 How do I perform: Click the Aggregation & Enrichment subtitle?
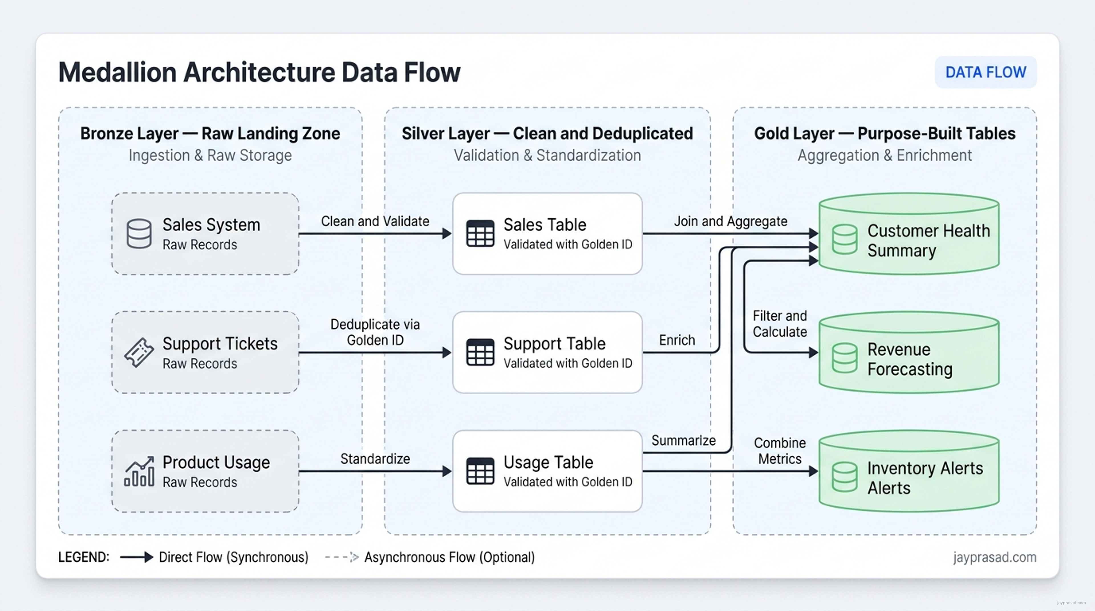coord(885,155)
